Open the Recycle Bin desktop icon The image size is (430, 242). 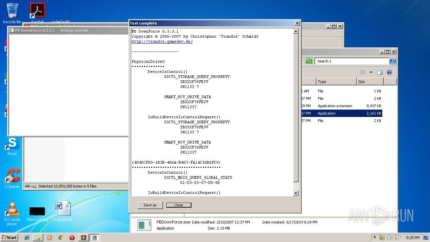click(12, 13)
